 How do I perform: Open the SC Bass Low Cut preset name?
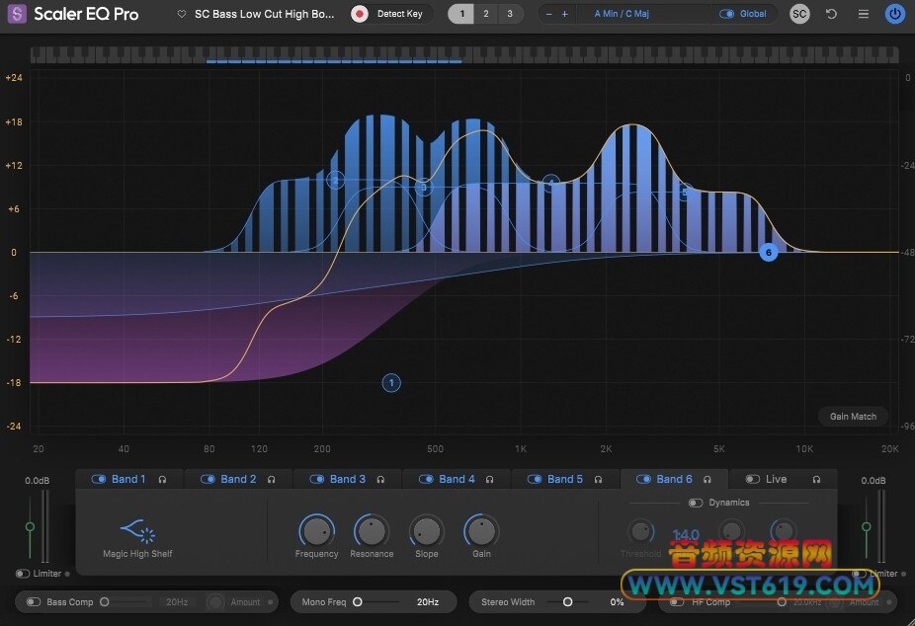click(x=265, y=14)
